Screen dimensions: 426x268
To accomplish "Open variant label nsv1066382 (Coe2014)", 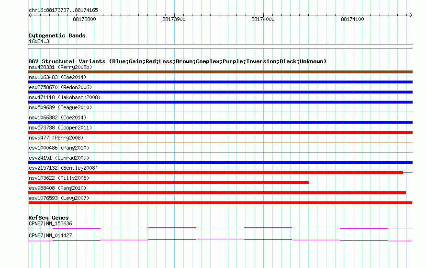I will 57,117.
